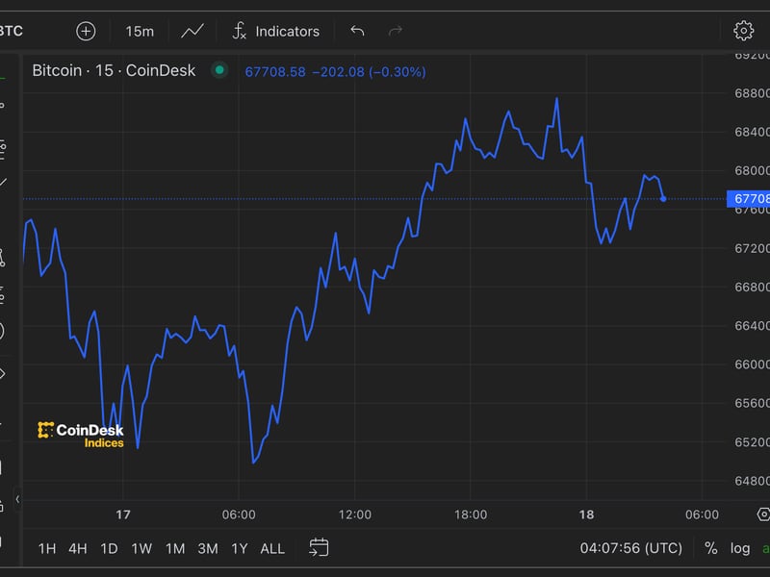The height and width of the screenshot is (577, 770).
Task: Select the 1D time range
Action: [109, 548]
